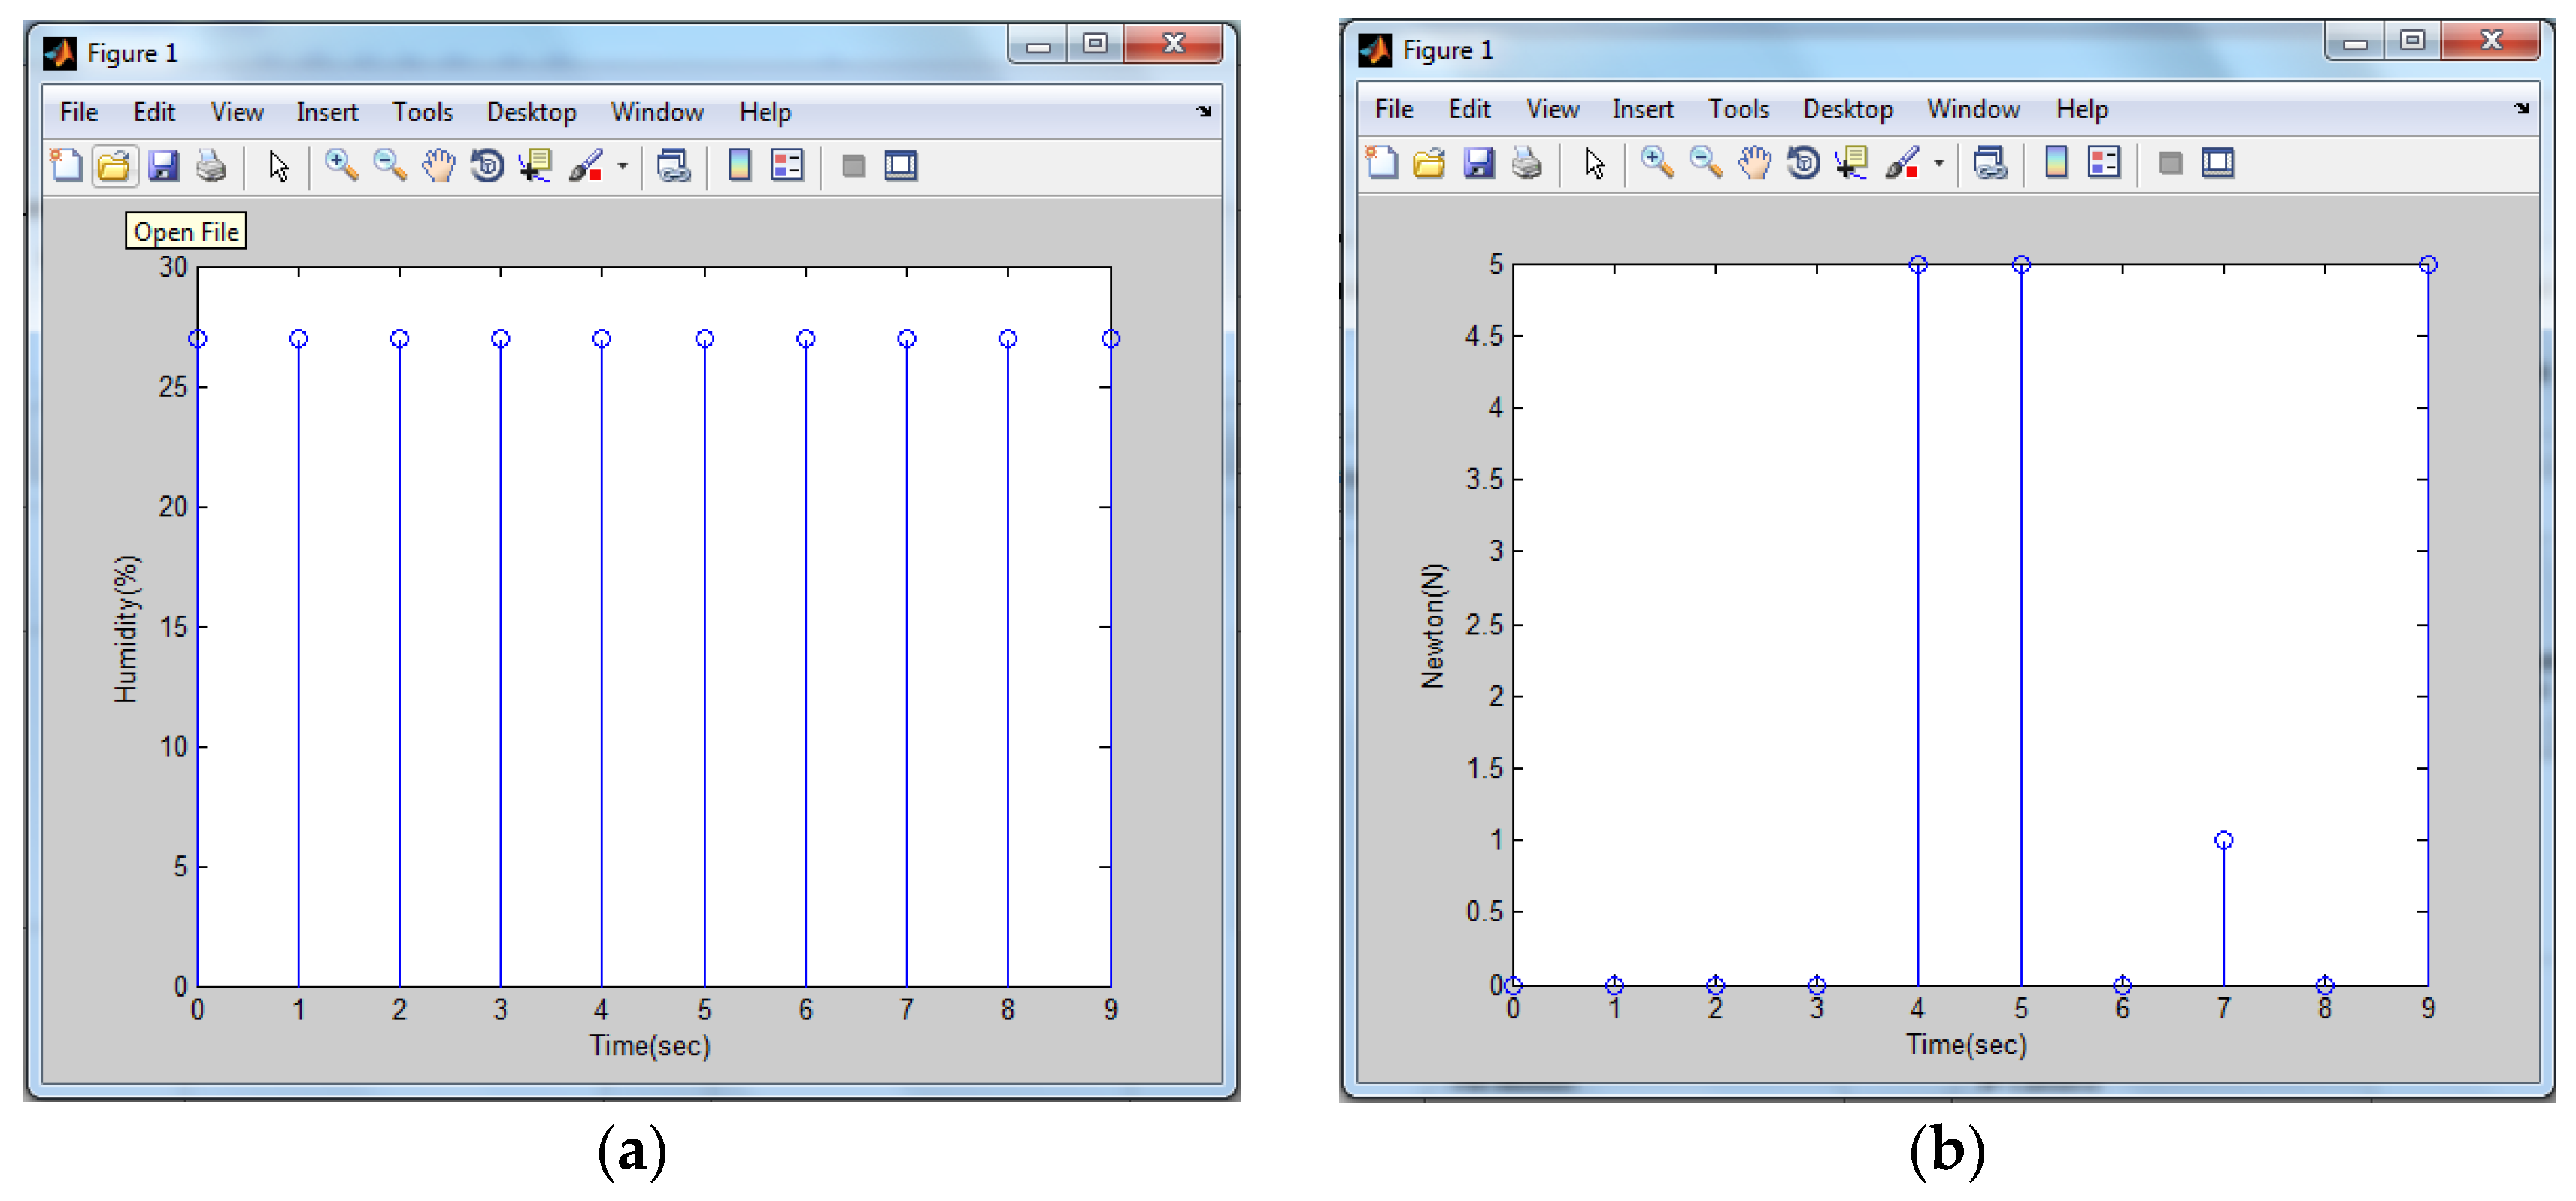
Task: Click New Figure icon in right window
Action: click(x=1381, y=163)
